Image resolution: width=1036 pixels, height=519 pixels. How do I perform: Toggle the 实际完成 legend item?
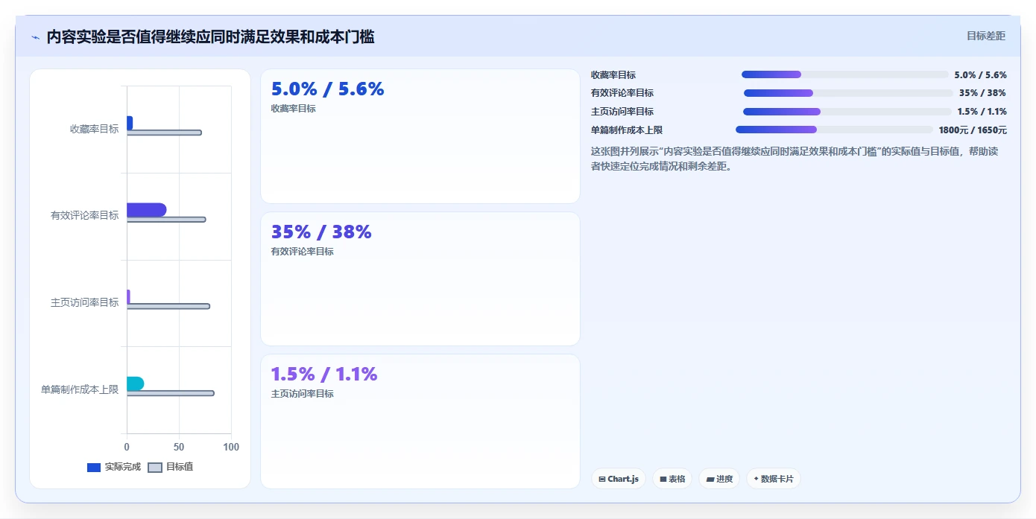114,467
